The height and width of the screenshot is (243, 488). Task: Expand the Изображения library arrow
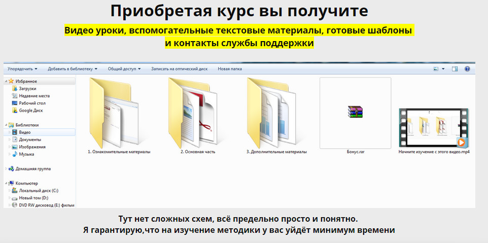click(9, 147)
